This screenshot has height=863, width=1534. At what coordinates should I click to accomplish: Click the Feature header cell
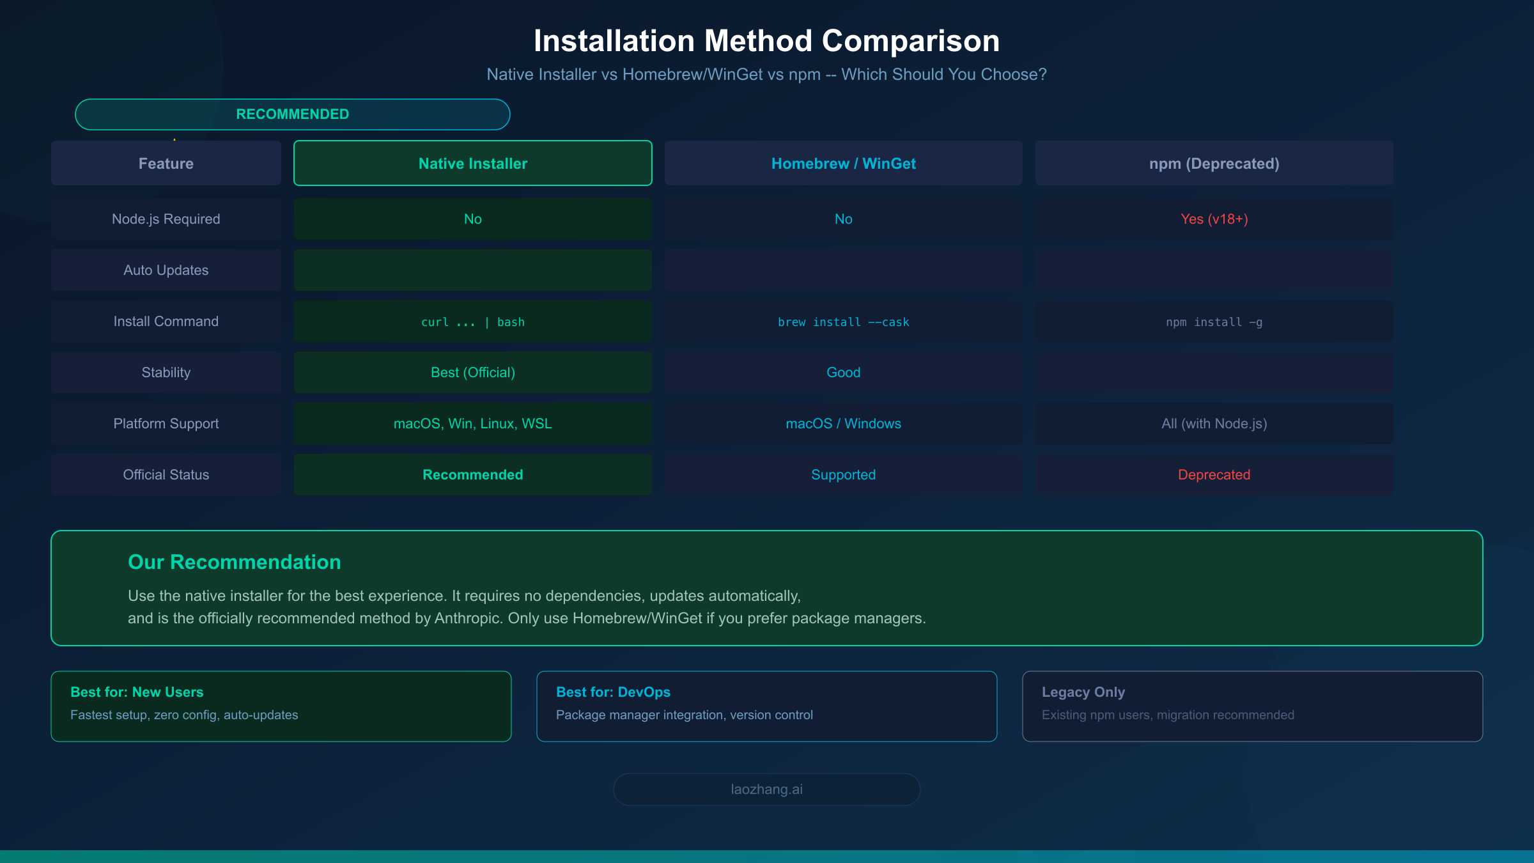point(166,163)
